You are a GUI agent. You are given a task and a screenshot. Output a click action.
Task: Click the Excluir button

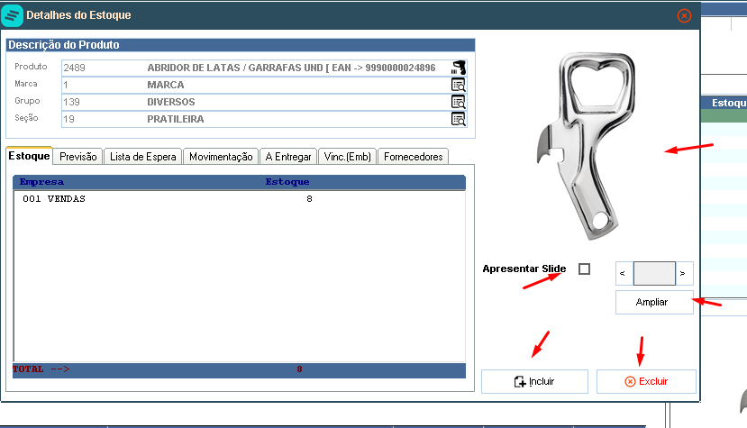click(x=646, y=382)
